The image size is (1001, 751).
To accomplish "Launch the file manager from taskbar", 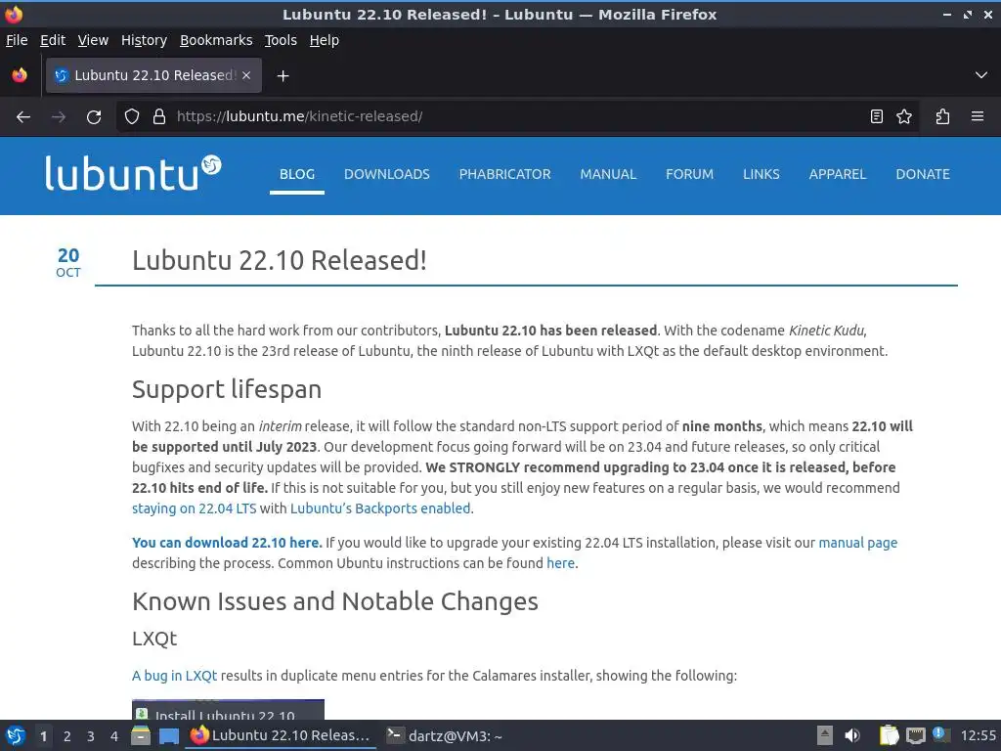I will point(141,735).
